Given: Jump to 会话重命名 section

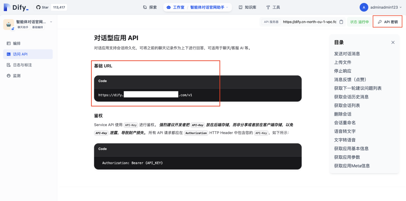Looking at the screenshot, I should click(345, 123).
